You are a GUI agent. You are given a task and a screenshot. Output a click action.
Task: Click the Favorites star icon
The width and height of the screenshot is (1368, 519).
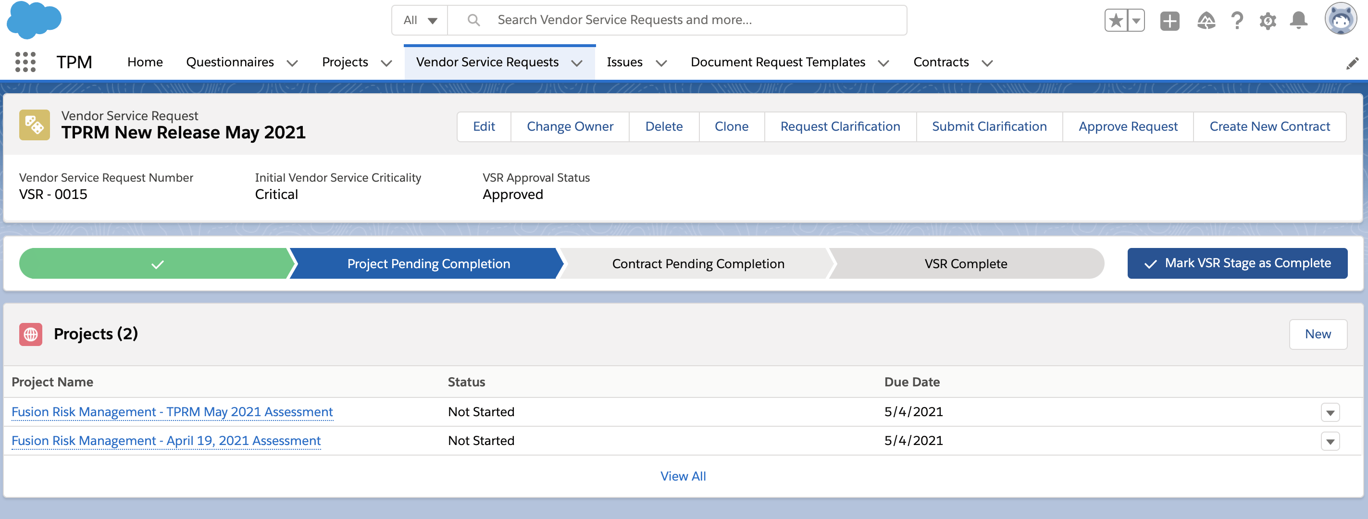pyautogui.click(x=1116, y=21)
